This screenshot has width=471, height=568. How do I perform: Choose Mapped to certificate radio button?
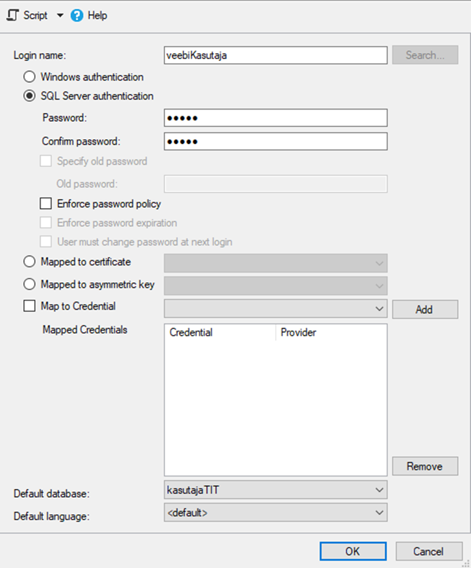point(29,262)
